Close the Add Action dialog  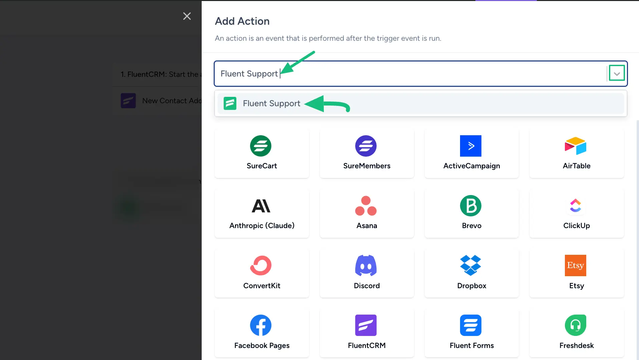187,16
